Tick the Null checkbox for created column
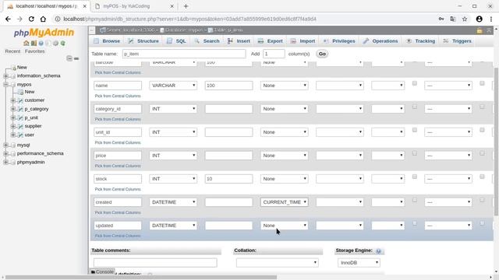This screenshot has height=280, width=499. coord(414,200)
